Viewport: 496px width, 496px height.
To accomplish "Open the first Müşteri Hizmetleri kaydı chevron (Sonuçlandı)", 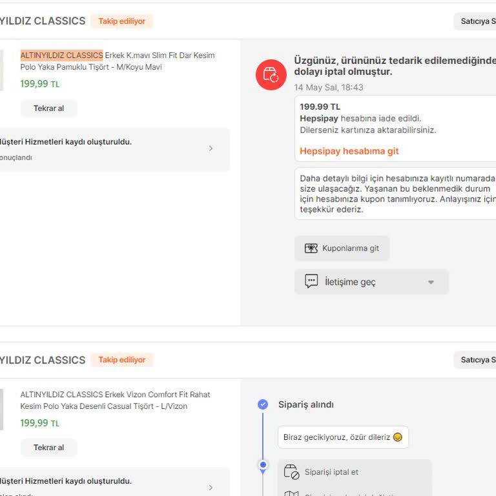I will (211, 149).
